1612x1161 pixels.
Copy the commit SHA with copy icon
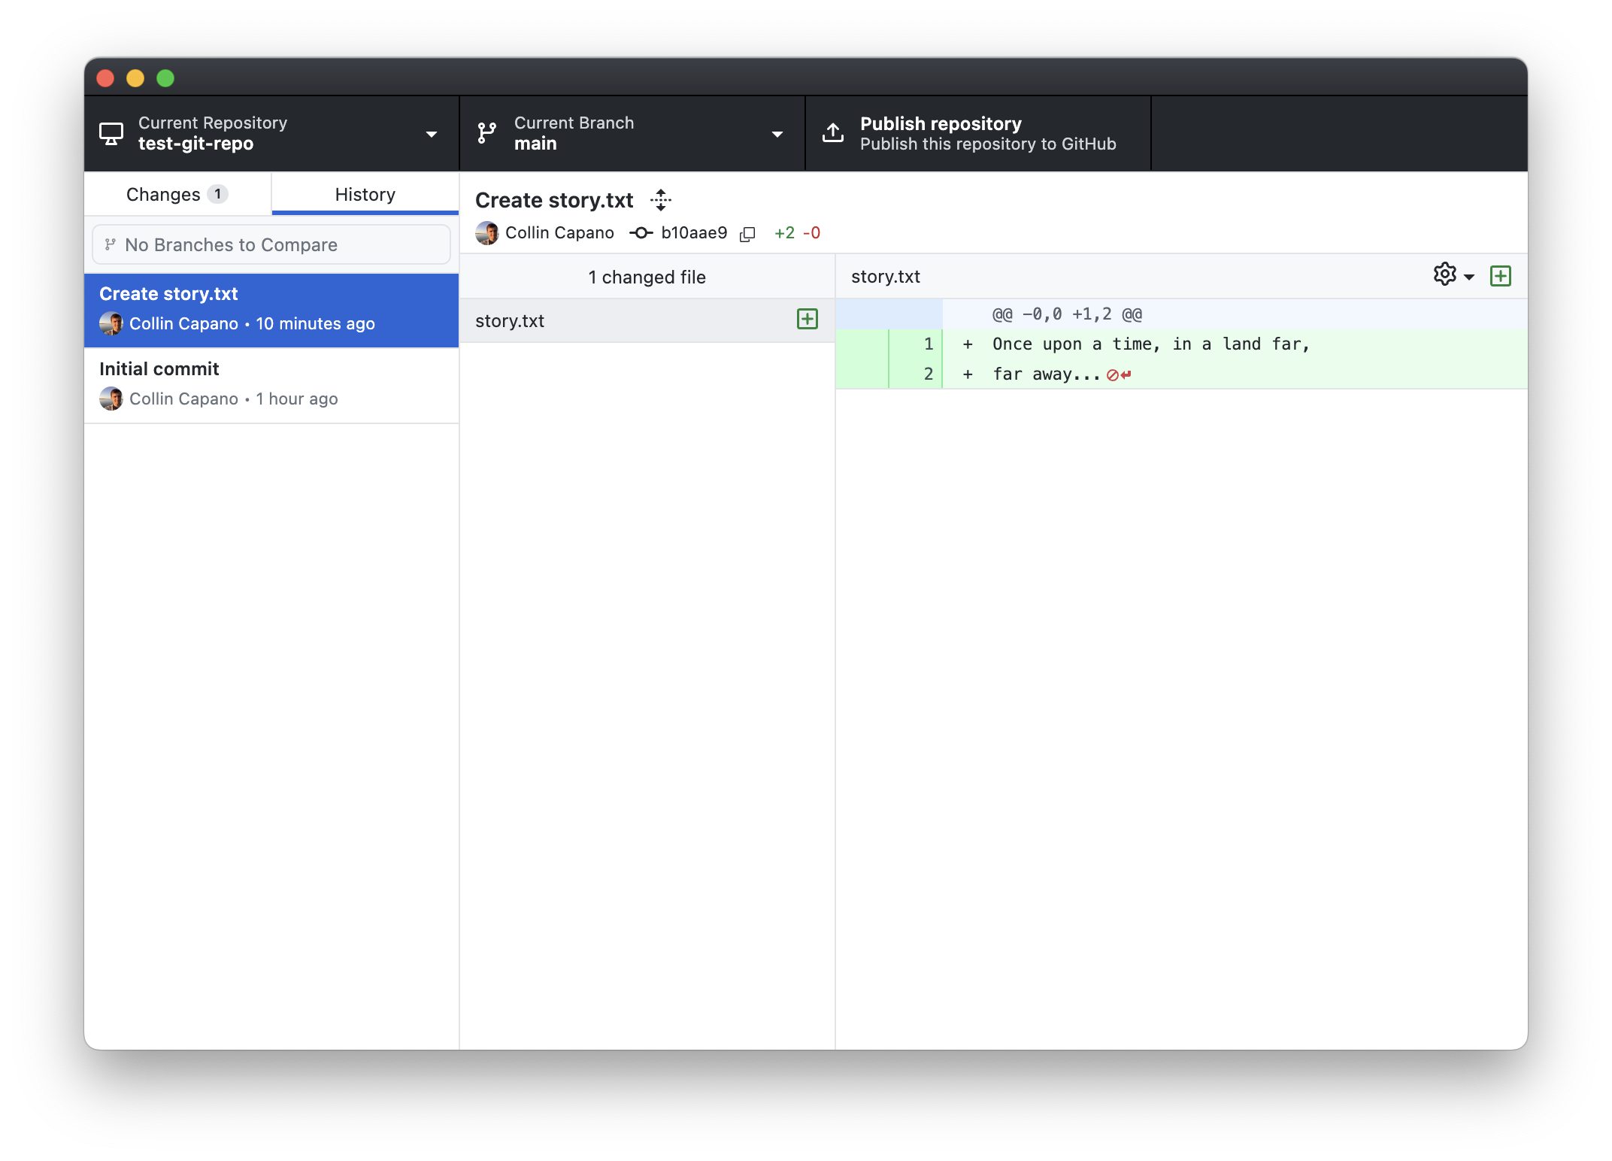tap(747, 234)
